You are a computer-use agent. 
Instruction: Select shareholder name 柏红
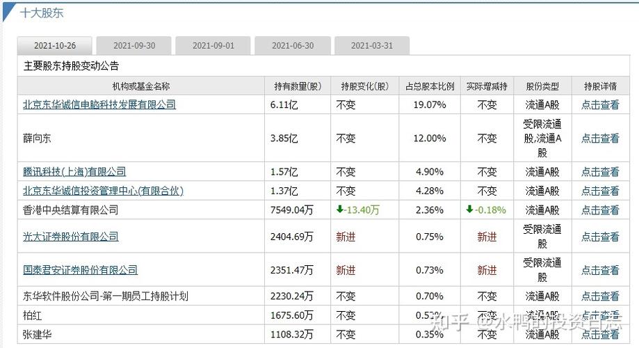point(32,315)
